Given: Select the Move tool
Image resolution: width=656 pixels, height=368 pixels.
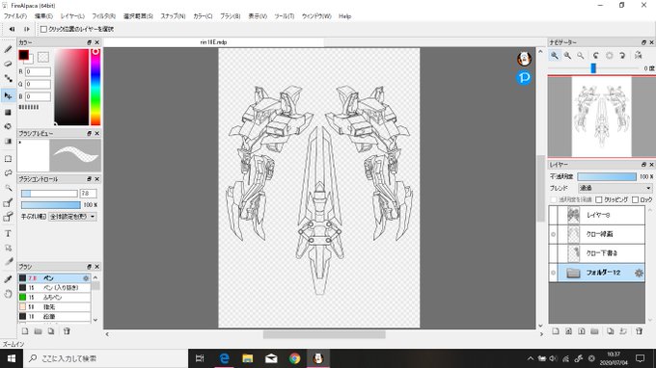Looking at the screenshot, I should pos(8,95).
